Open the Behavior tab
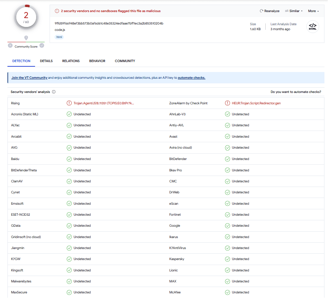Screen dimensions: 328x298 coord(97,61)
